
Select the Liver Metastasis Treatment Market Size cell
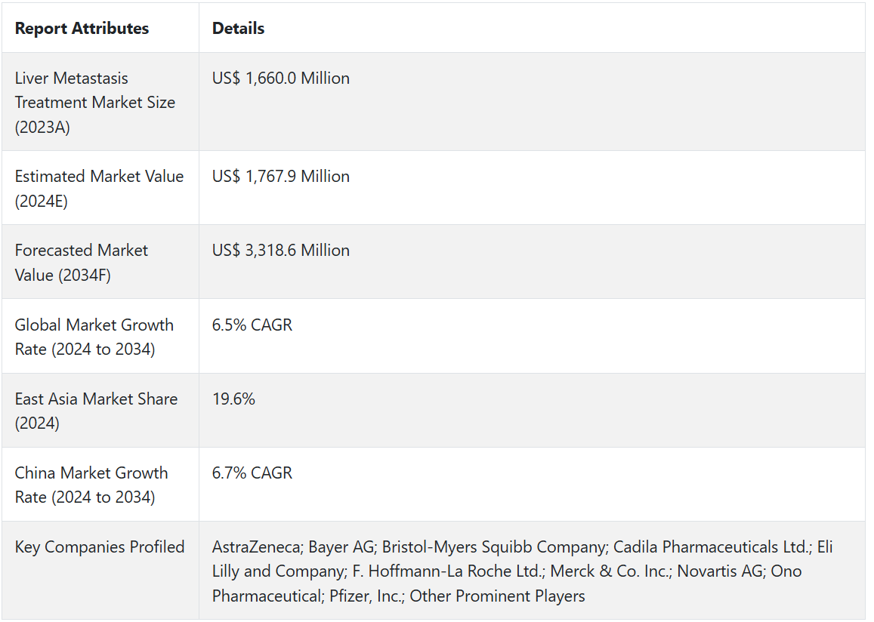[x=94, y=102]
